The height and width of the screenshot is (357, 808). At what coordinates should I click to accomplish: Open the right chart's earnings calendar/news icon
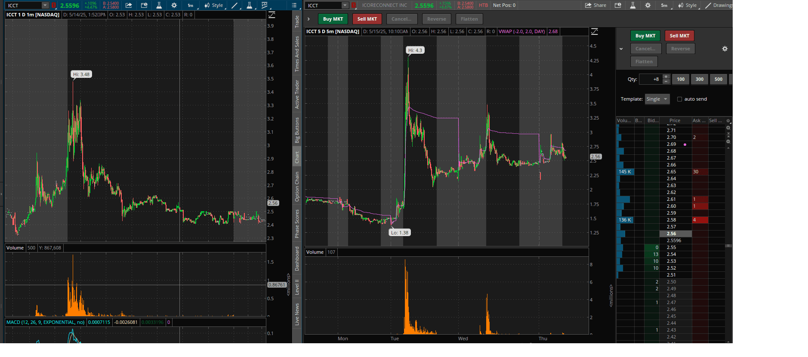(618, 5)
